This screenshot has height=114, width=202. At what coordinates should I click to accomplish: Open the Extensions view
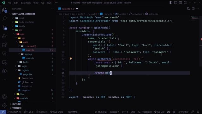(4, 45)
